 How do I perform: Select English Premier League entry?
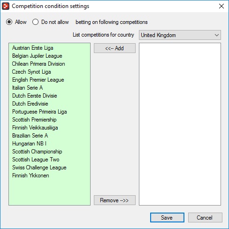(x=38, y=80)
